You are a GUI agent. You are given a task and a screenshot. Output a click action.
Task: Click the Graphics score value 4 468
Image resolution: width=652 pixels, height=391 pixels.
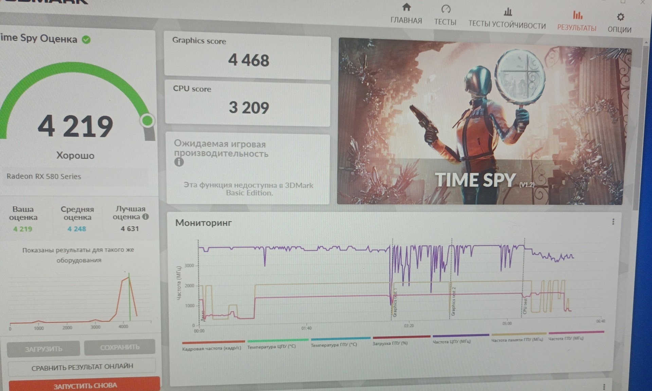point(249,60)
